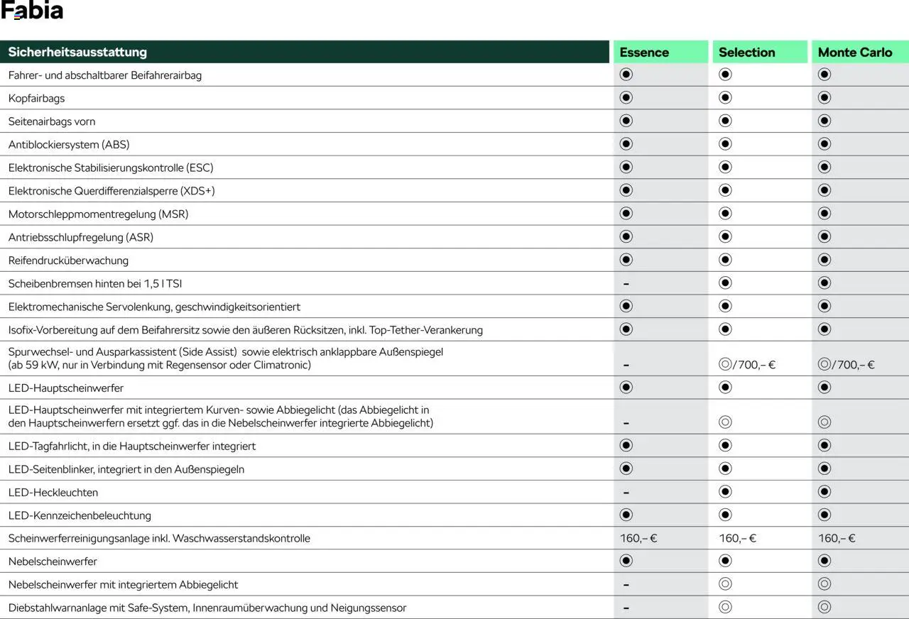The height and width of the screenshot is (619, 909).
Task: Click the Elektronische Stabilisierungskontrolle (ESC) label
Action: (111, 168)
